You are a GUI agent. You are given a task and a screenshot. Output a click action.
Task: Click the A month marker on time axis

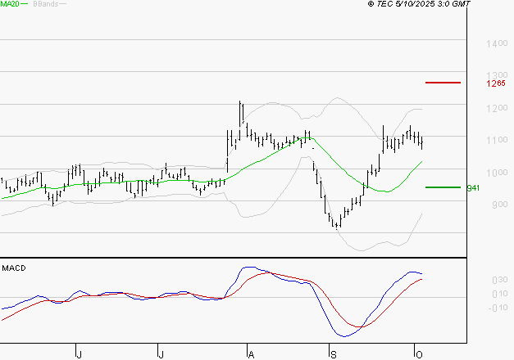pyautogui.click(x=251, y=353)
